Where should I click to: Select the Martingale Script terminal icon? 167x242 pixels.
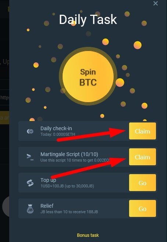30,157
